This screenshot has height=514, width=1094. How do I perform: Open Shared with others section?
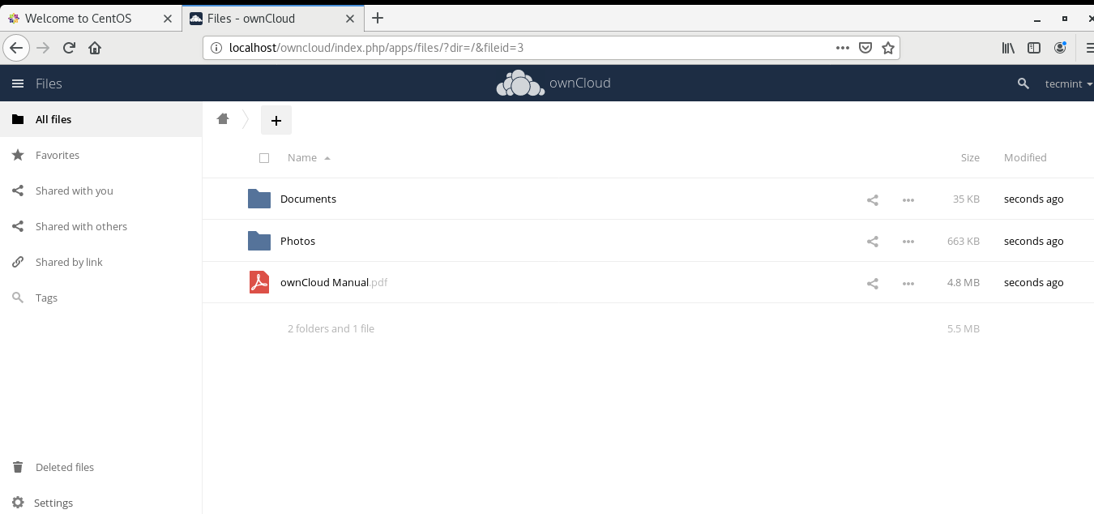tap(100, 226)
